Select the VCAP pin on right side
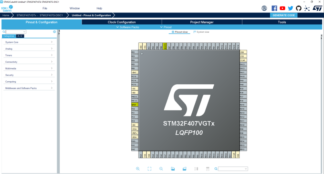The width and height of the screenshot is (324, 174). [x=243, y=60]
